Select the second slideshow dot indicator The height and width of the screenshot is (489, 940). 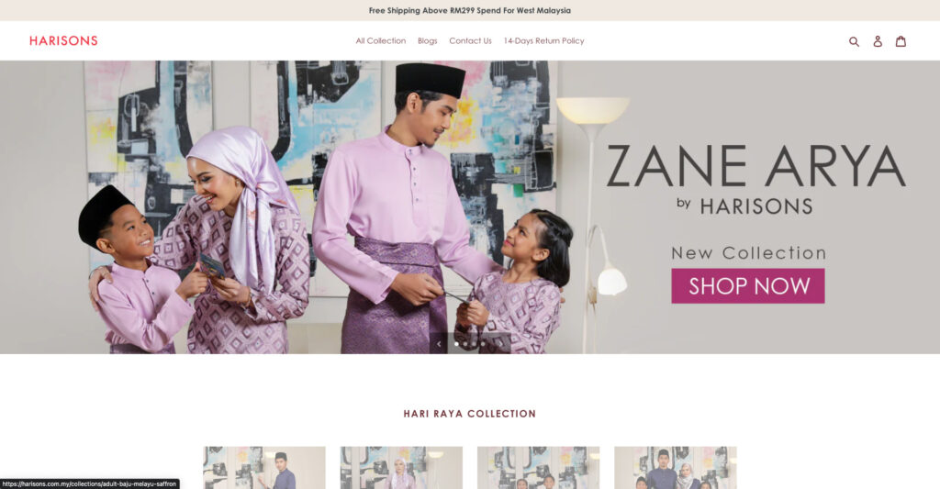click(465, 344)
